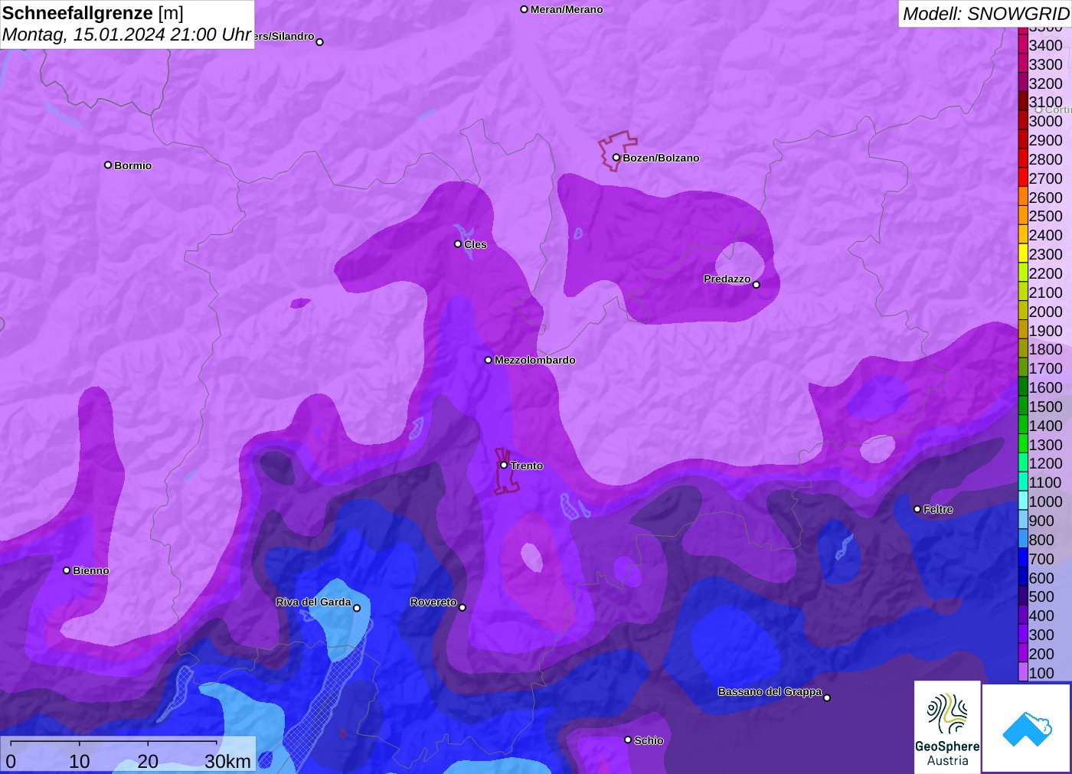1072x774 pixels.
Task: Click the legend value '1000'
Action: 1046,501
